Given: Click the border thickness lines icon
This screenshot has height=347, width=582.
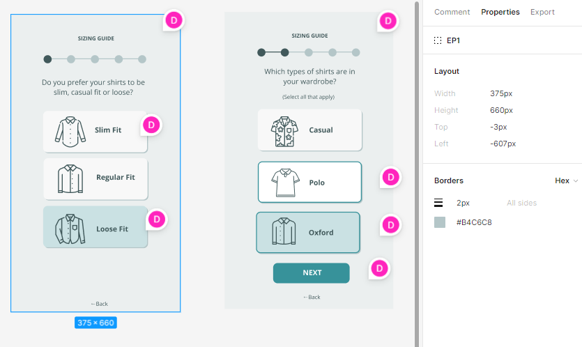Looking at the screenshot, I should click(438, 203).
